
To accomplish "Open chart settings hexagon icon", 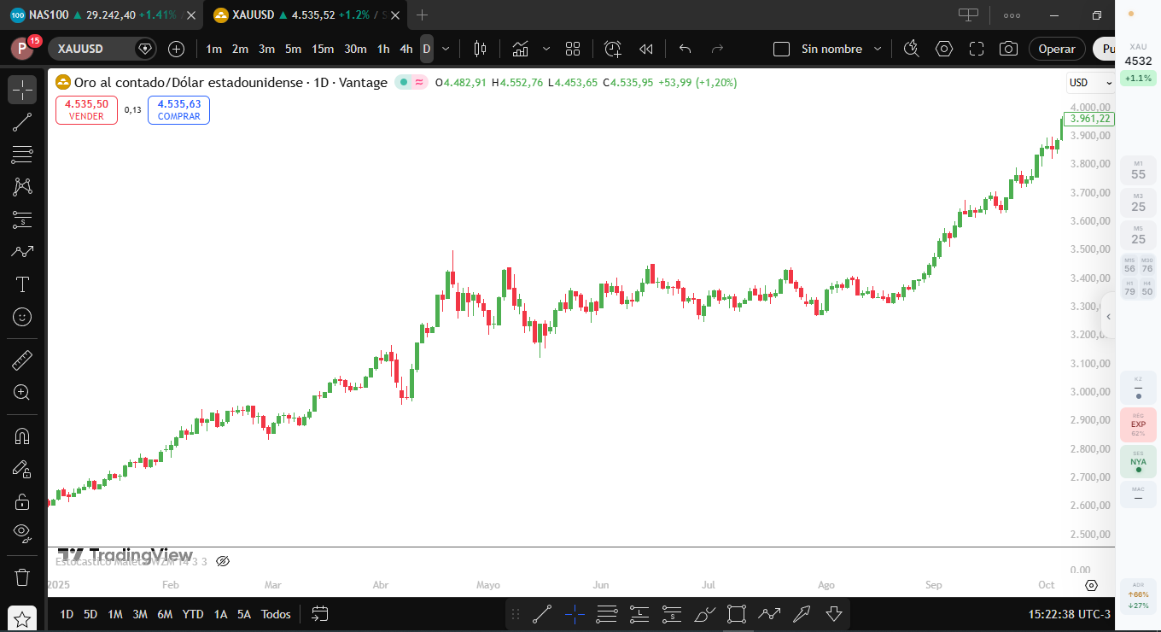I will [x=944, y=49].
